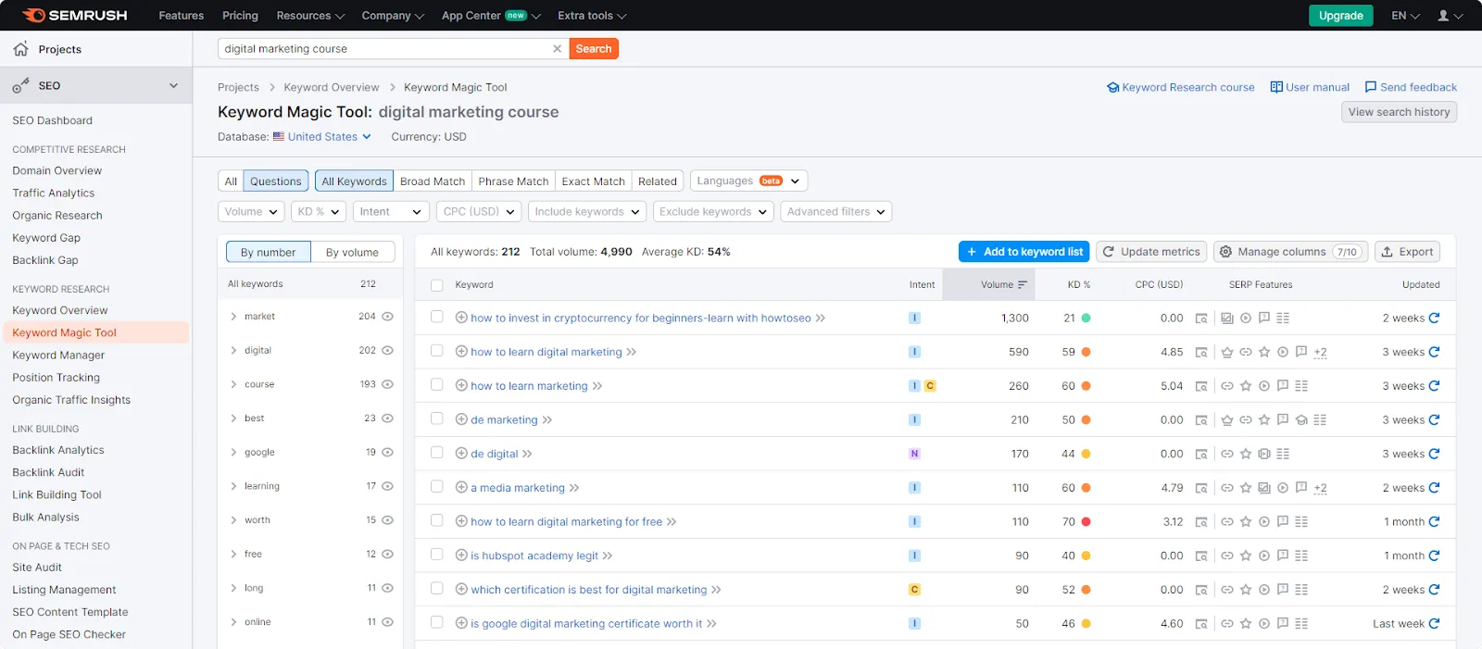Open the Exclude keywords dropdown

click(x=713, y=212)
